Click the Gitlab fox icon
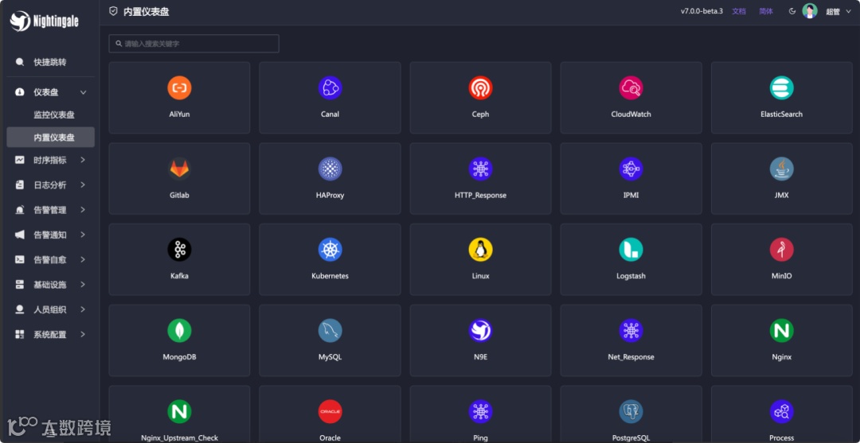This screenshot has width=860, height=443. (179, 169)
